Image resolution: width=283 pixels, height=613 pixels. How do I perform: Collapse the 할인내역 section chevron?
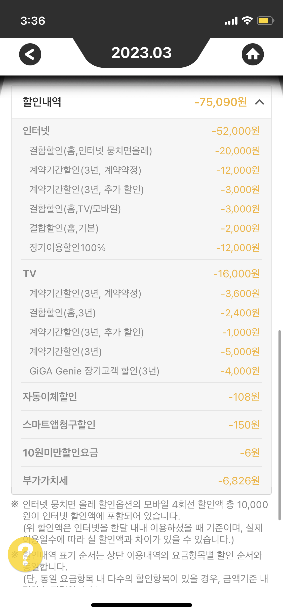260,102
